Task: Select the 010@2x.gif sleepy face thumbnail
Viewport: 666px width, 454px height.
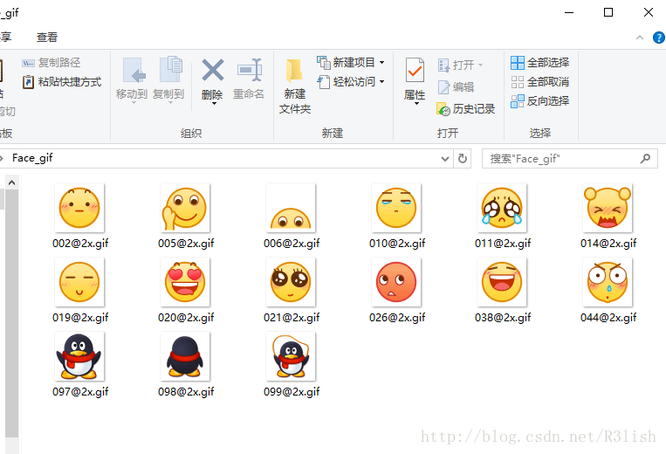Action: coord(396,208)
